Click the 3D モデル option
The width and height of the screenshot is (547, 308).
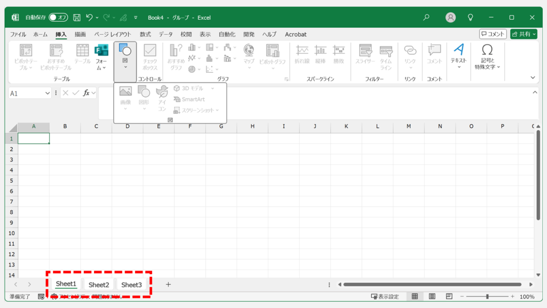193,88
